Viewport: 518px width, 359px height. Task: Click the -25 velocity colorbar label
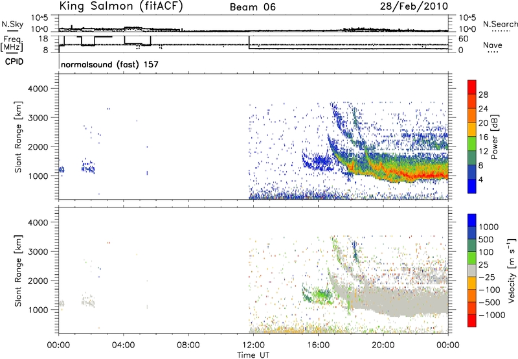pyautogui.click(x=487, y=277)
